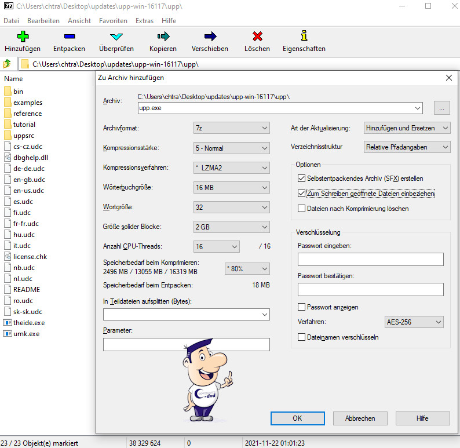Disable the self-extracting SFX archive checkbox
This screenshot has height=448, width=460.
pyautogui.click(x=301, y=179)
